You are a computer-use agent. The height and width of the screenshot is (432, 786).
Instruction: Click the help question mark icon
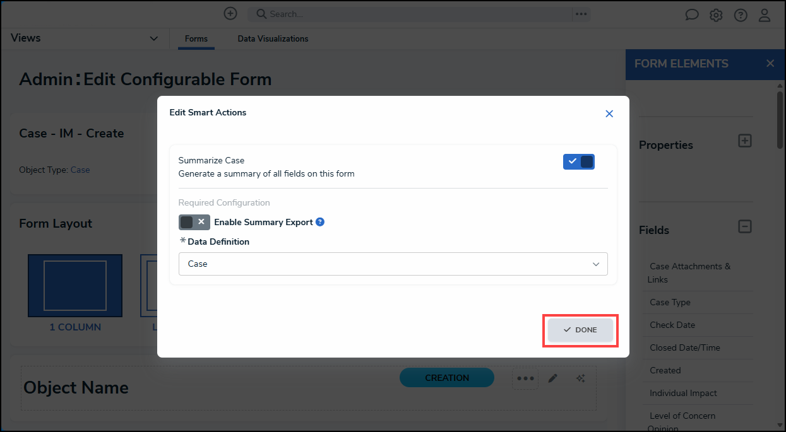tap(741, 15)
